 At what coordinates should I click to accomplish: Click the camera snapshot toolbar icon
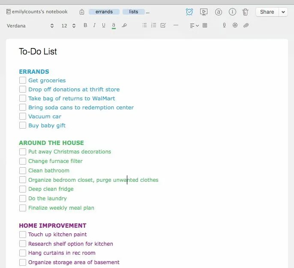(235, 25)
